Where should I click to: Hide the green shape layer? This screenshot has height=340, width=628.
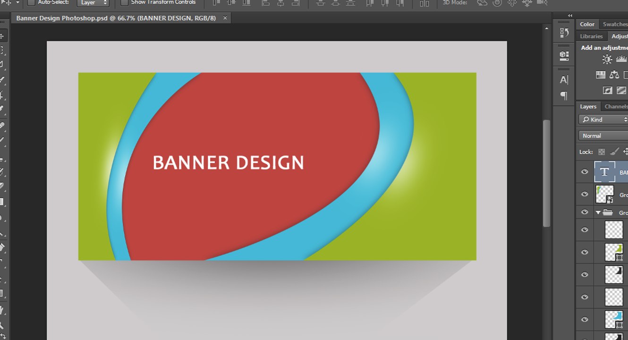[585, 252]
